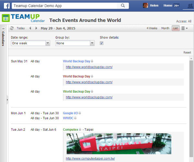
Task: Click the Tech Events Around the World title
Action: point(85,20)
